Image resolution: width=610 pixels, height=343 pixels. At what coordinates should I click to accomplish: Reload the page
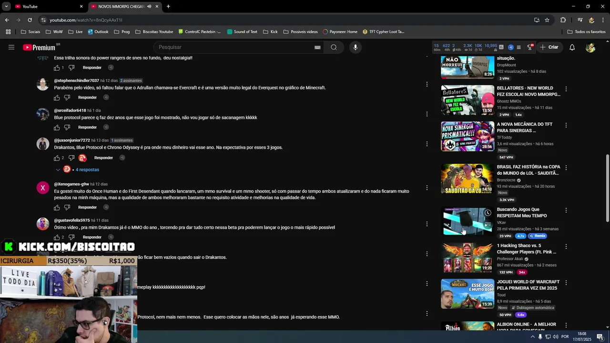coord(30,20)
